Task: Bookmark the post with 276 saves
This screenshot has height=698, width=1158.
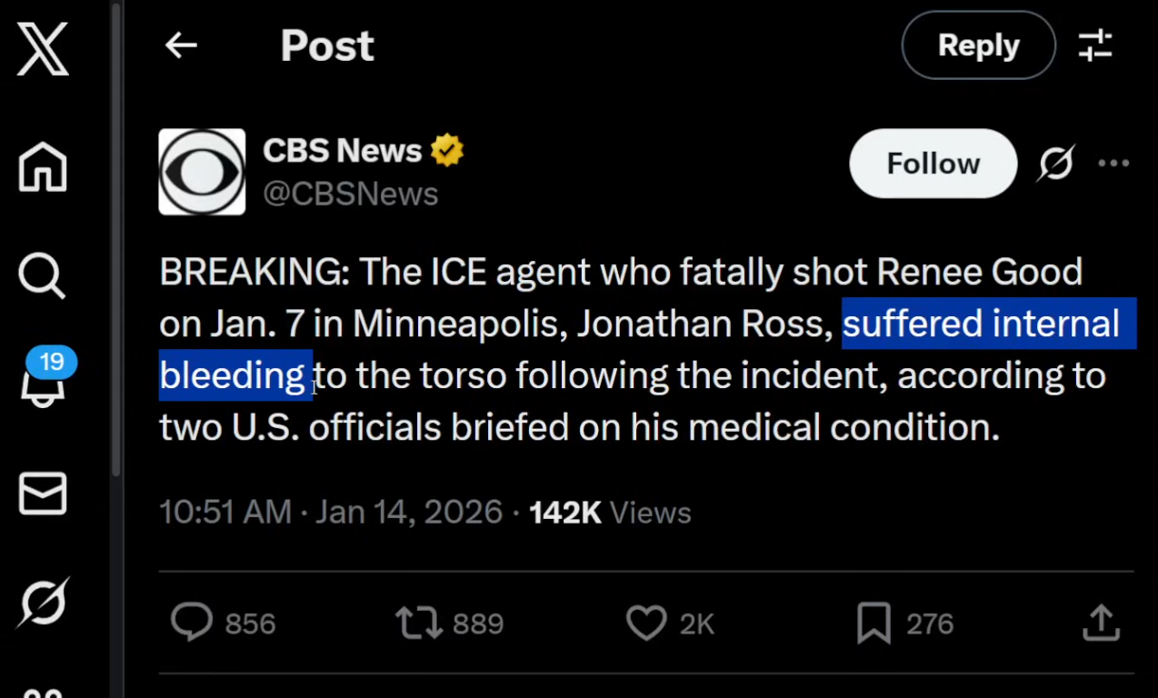Action: pos(873,623)
